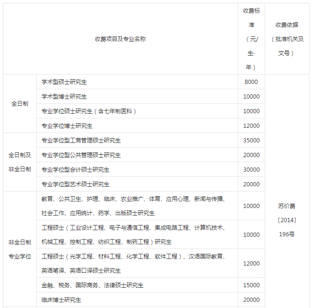Click 专业学位型工商管理硕士研究生

click(137, 140)
